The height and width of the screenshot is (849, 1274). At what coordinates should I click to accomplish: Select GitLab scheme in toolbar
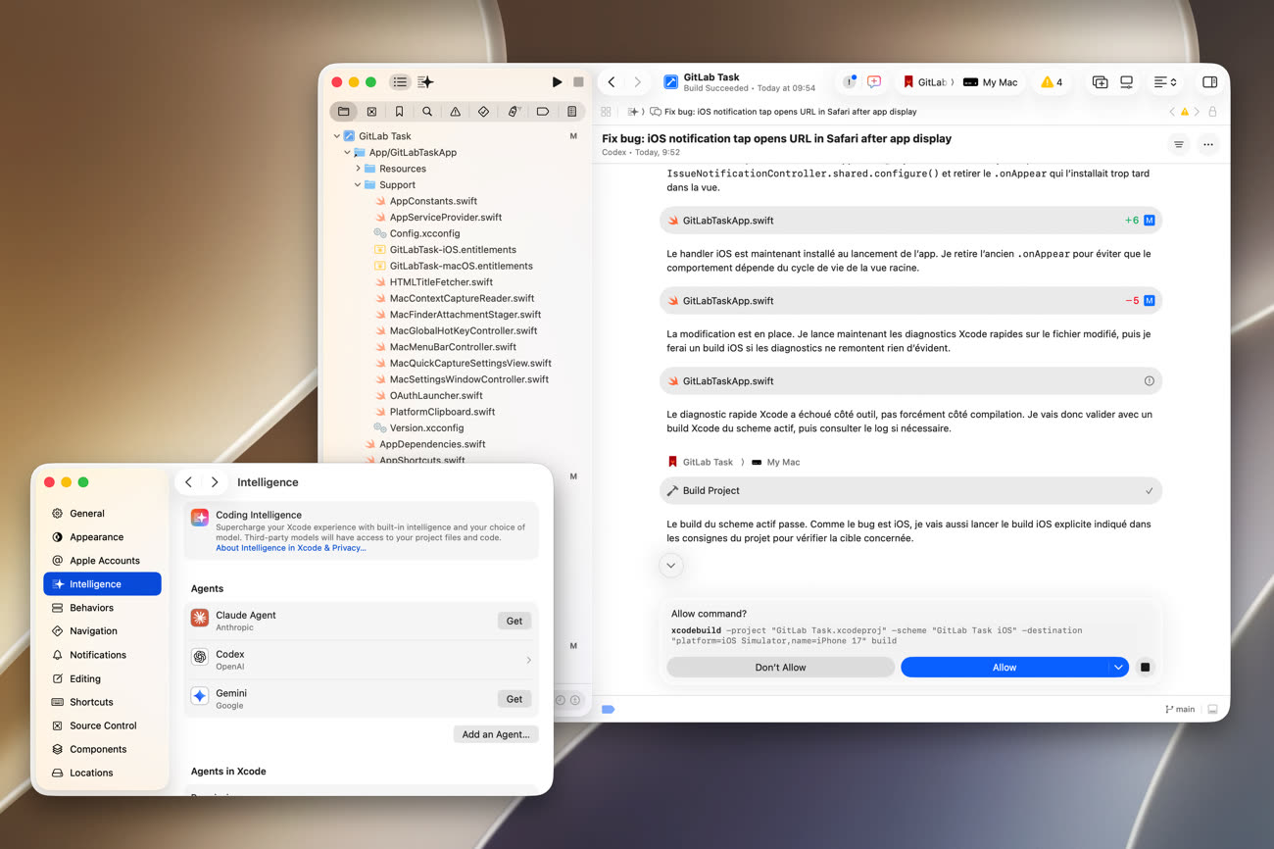925,82
